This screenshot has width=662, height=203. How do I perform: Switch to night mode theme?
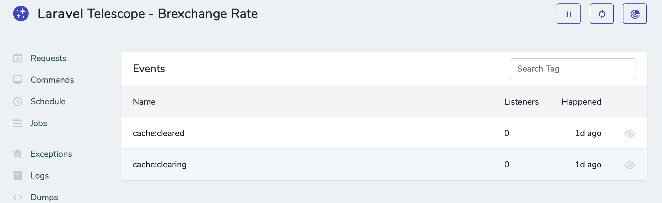point(635,14)
